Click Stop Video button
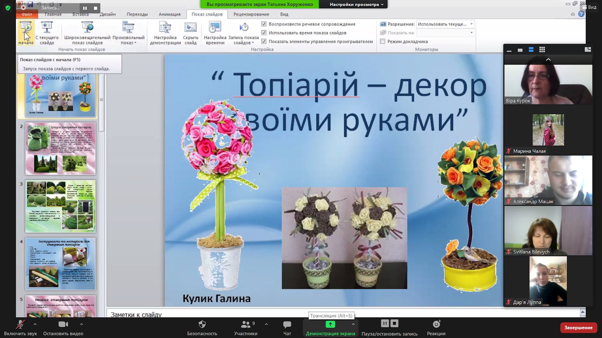Viewport: 602px width, 338px height. (x=63, y=324)
